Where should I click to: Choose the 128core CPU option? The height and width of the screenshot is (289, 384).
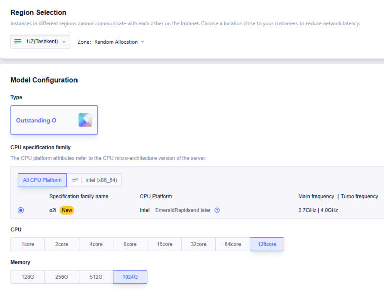(x=267, y=244)
